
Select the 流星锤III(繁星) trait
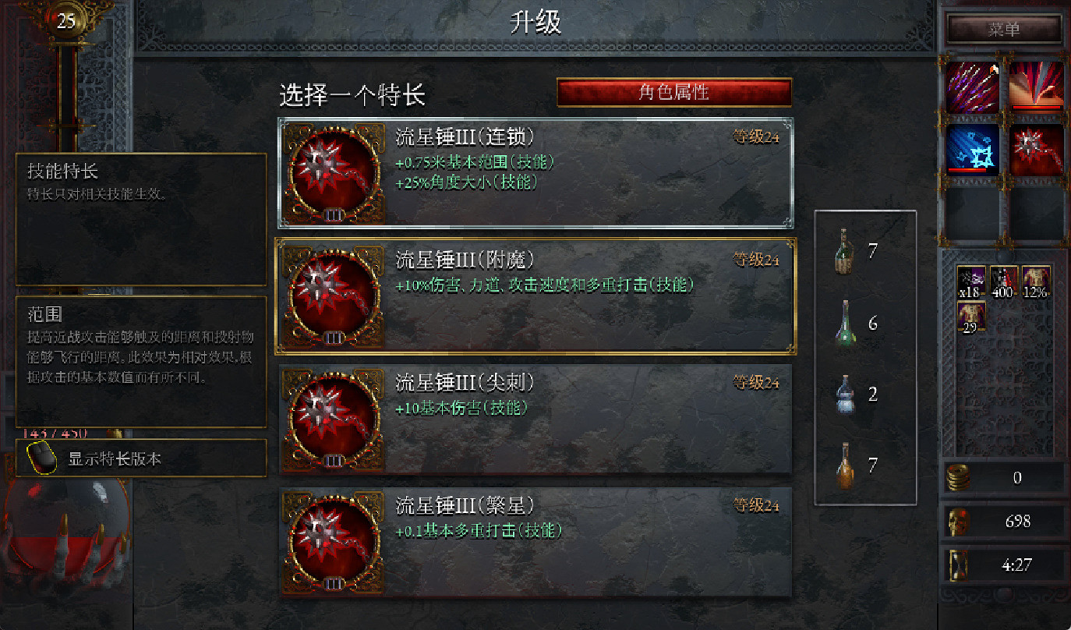tap(536, 542)
